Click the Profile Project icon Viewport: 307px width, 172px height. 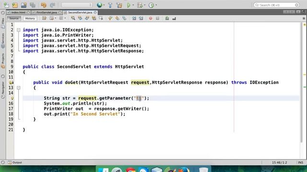151,5
